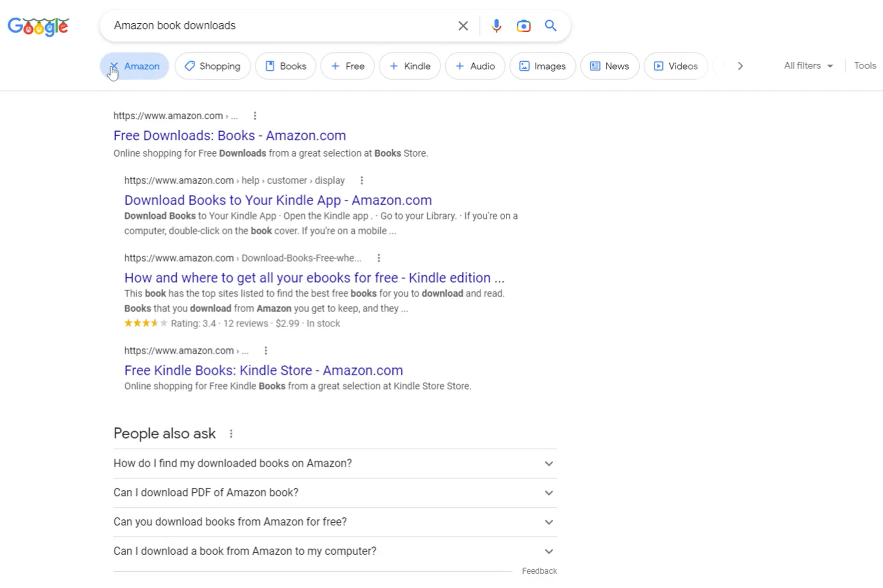Open the Images search filter
The width and height of the screenshot is (883, 588).
tap(542, 66)
